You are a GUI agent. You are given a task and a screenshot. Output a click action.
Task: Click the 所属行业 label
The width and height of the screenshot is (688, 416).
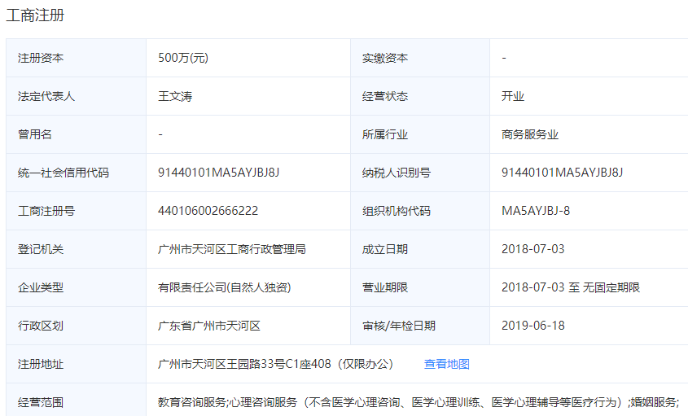point(385,134)
